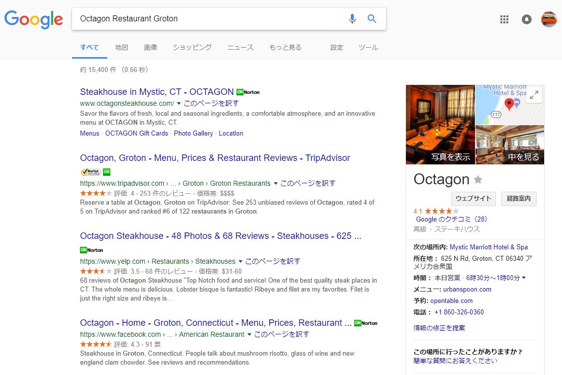
Task: Open the Yelp Octagon Steakhouse result
Action: coord(221,236)
